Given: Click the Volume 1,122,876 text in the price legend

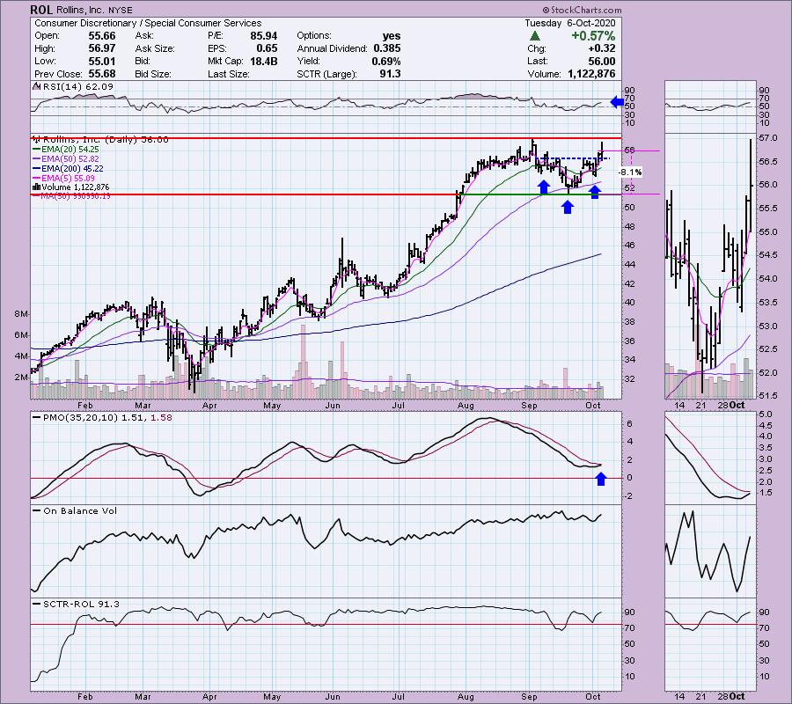Looking at the screenshot, I should pos(76,187).
